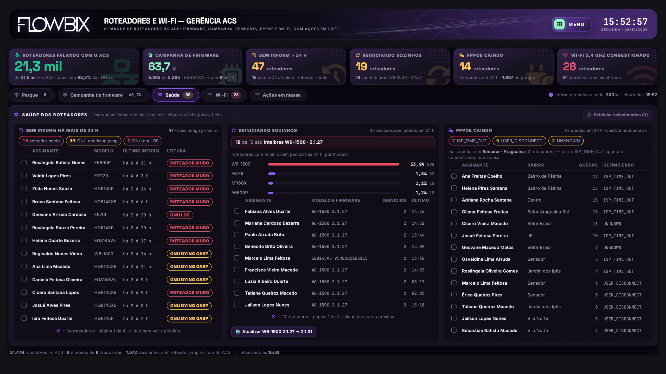Click the chip icon in Atualizar W6-1500 button

(238, 332)
